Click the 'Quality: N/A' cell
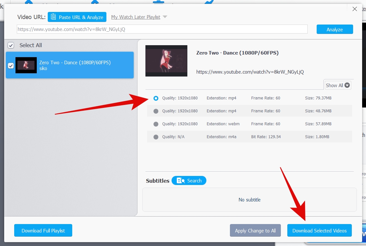366x246 pixels. click(x=173, y=137)
